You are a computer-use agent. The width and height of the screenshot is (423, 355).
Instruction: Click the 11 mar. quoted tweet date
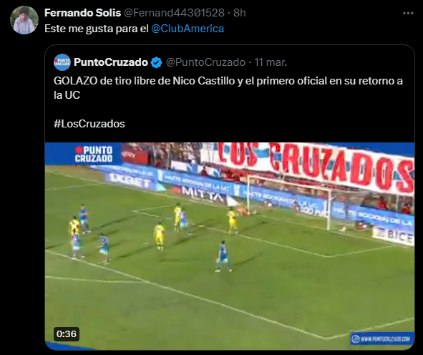pyautogui.click(x=271, y=62)
